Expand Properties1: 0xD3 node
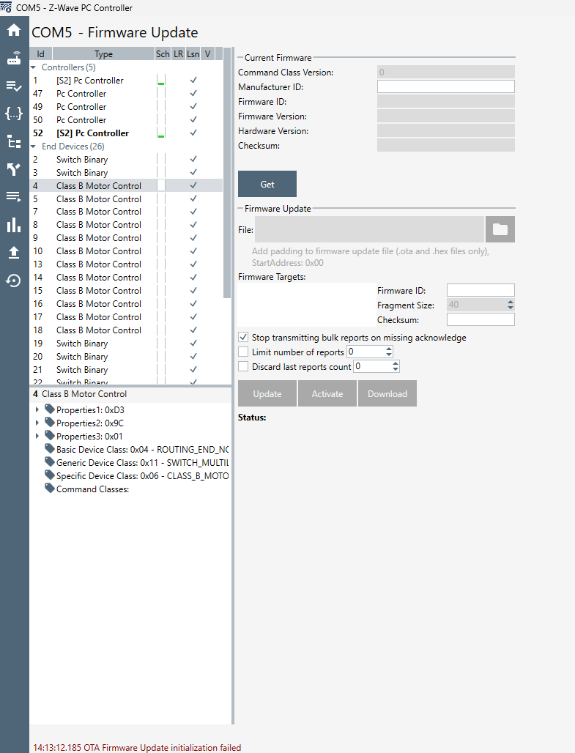The image size is (575, 753). tap(37, 409)
